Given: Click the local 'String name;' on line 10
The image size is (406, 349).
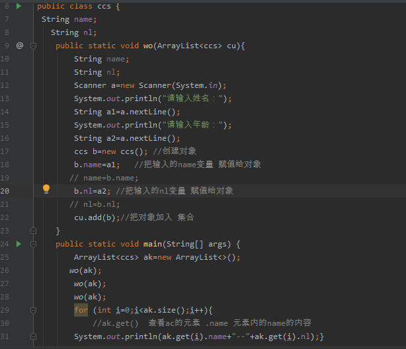Looking at the screenshot, I should 101,59.
